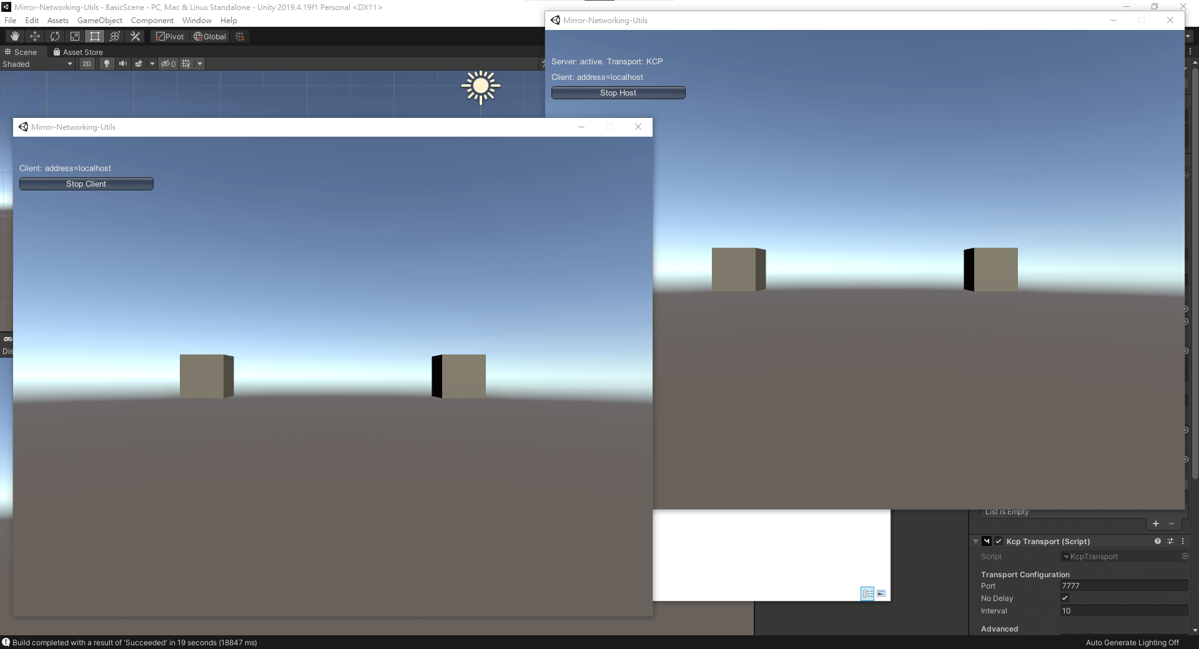Click the Unity editor title bar icon

coord(6,7)
